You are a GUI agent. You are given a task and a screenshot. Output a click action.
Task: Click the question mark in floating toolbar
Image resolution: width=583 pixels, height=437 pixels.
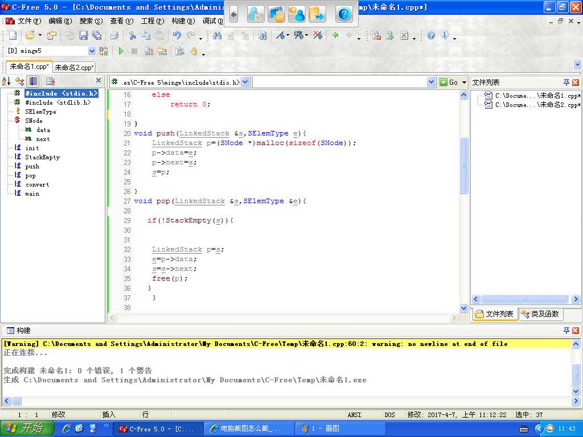point(344,14)
